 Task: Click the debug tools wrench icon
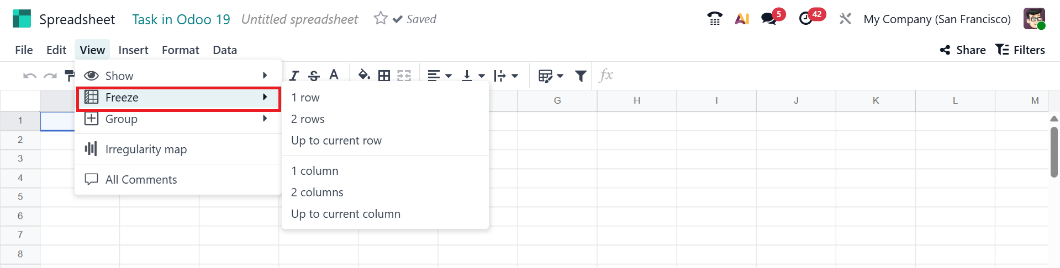click(x=845, y=19)
